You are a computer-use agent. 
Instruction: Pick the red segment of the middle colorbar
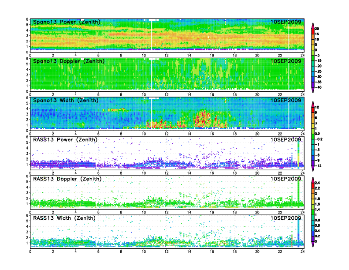click(x=313, y=110)
